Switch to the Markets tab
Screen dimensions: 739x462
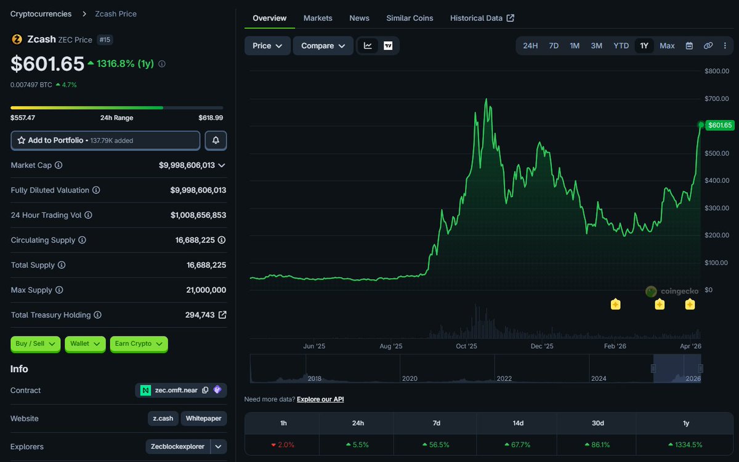click(x=318, y=18)
